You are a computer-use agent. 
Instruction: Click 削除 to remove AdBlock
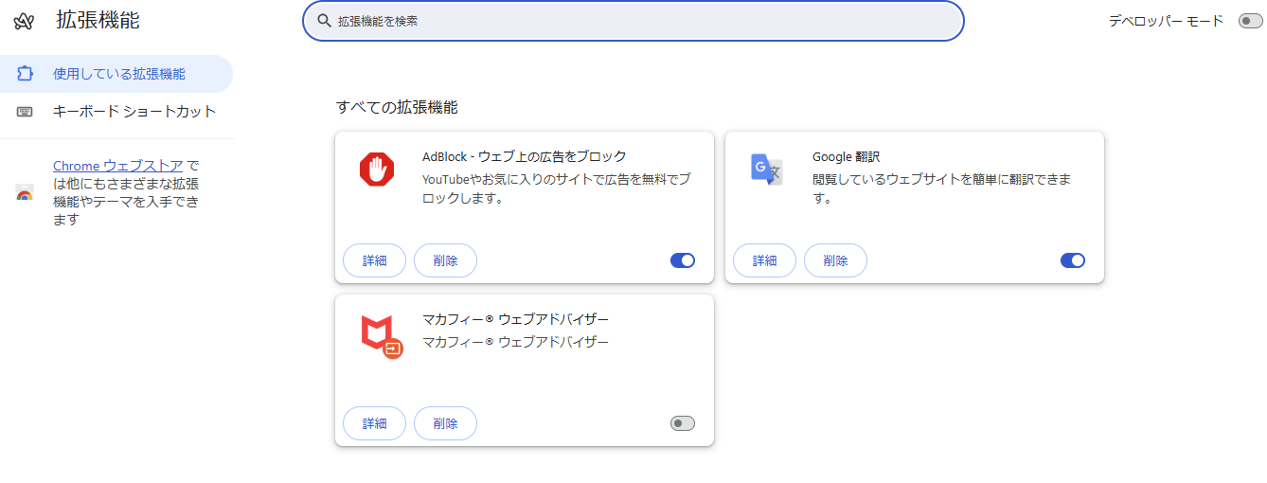coord(445,260)
